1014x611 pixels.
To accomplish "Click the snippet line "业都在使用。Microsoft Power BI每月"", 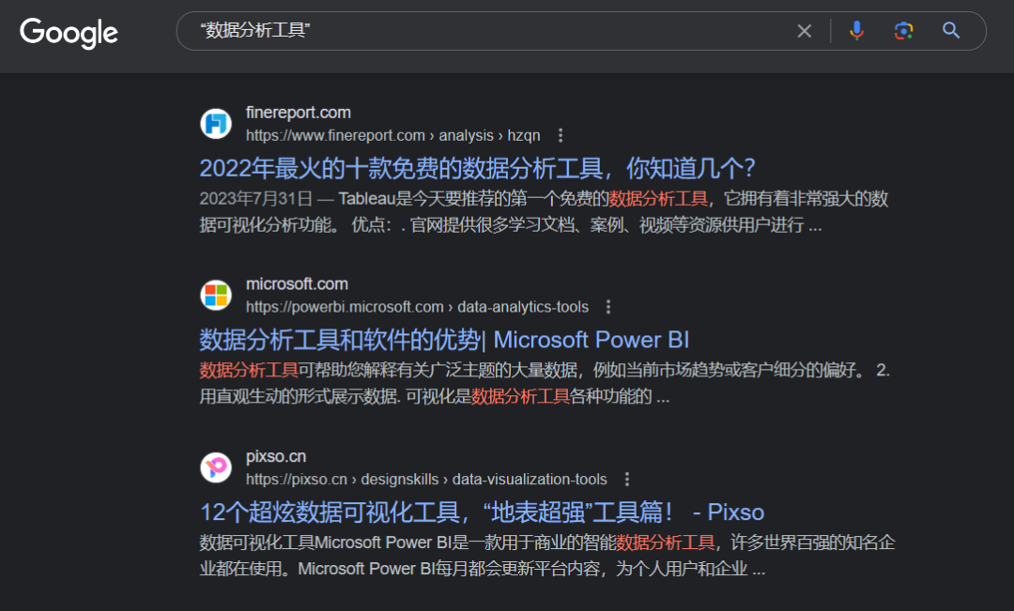I will click(x=483, y=569).
